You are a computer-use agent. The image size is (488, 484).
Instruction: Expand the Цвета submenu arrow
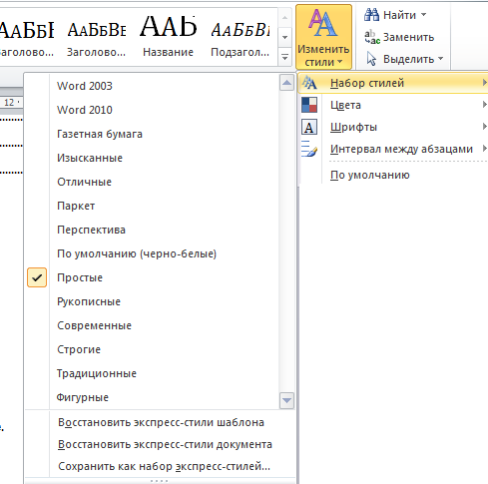485,105
